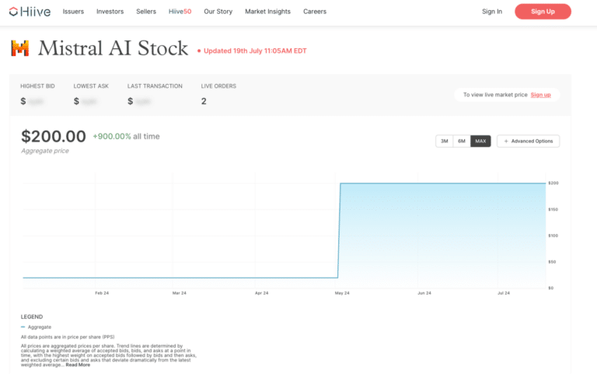Go to the Sellers page

click(x=145, y=12)
